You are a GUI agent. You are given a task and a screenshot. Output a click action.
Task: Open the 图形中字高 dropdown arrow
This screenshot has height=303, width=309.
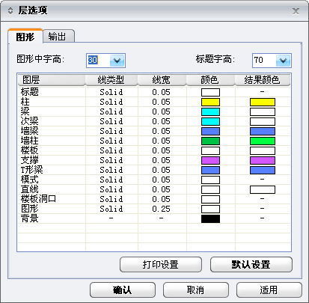coord(117,61)
